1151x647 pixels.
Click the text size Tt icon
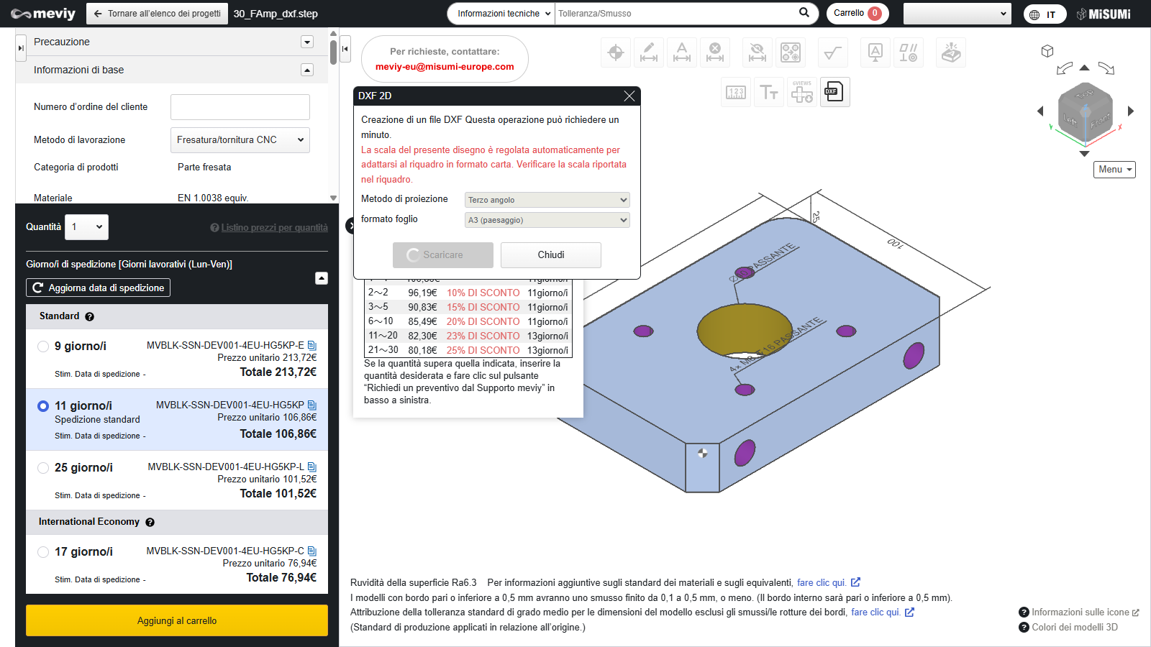pyautogui.click(x=769, y=92)
